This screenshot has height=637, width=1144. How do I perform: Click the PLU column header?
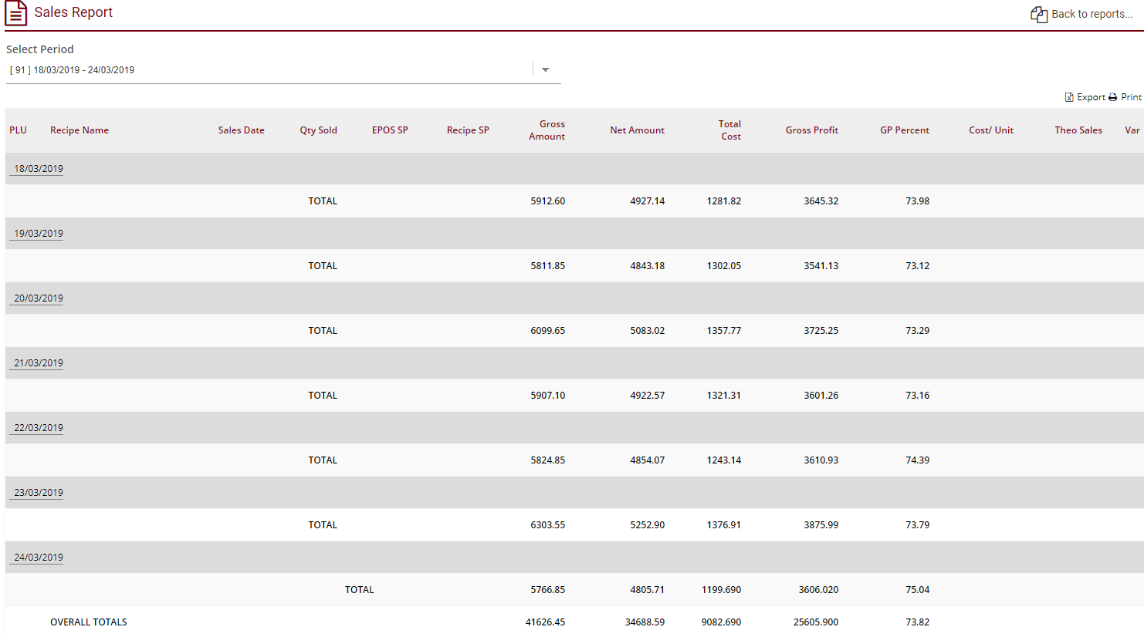click(18, 130)
